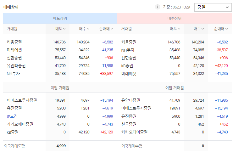
Task: Click NH투자 in the 매수상위 list
Action: pos(128,50)
